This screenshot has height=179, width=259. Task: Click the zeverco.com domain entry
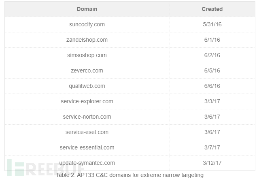(87, 70)
